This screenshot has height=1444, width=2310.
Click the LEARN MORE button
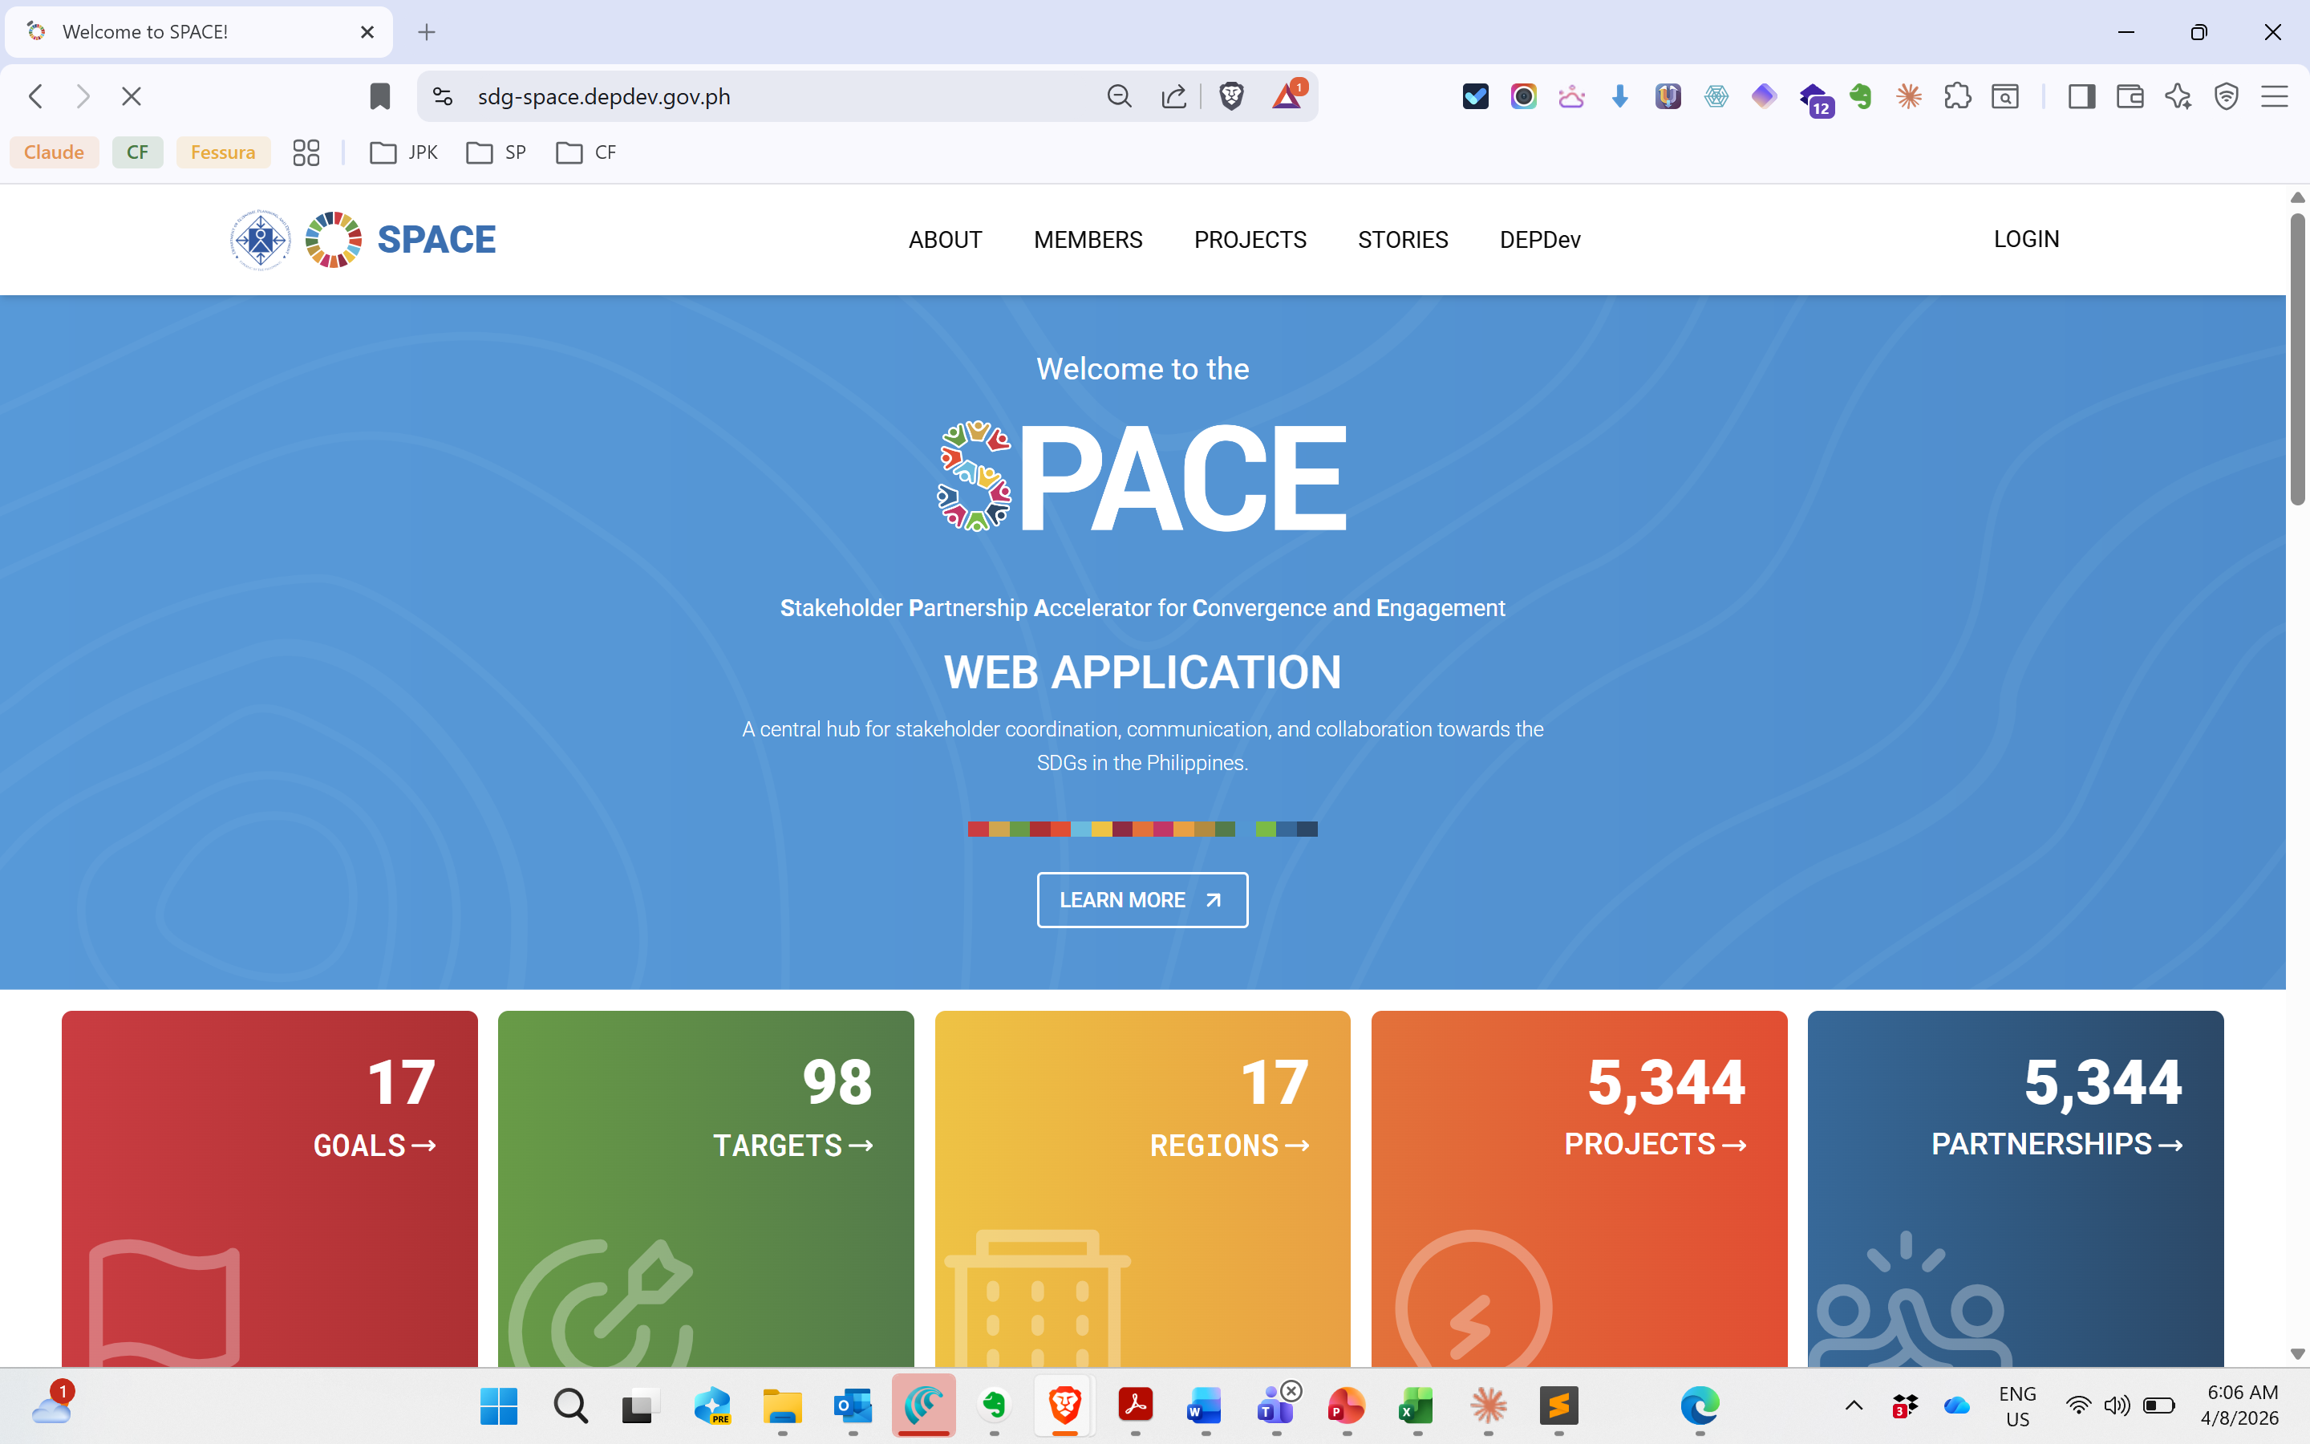[1141, 899]
